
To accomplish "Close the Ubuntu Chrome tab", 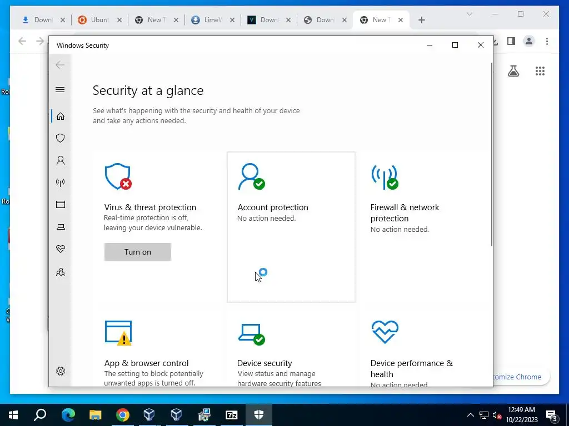I will coord(119,20).
